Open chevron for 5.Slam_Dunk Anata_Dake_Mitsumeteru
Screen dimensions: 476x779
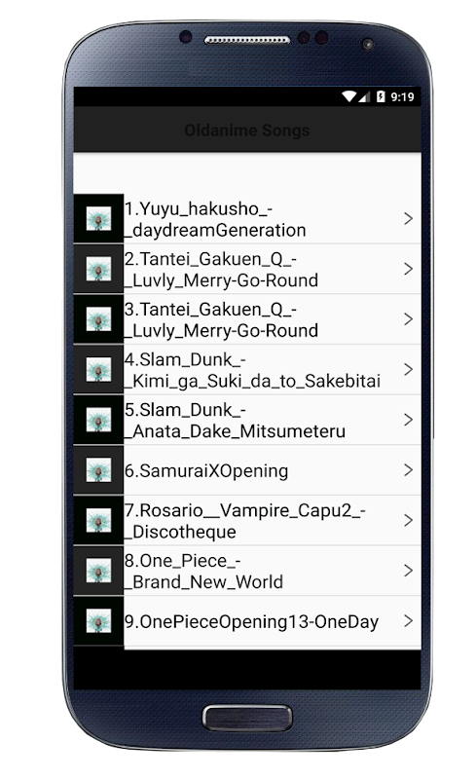click(x=409, y=420)
